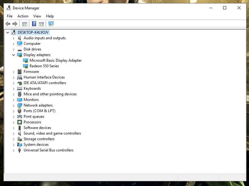The width and height of the screenshot is (249, 186).
Task: Click Scan for hardware changes icon
Action: pyautogui.click(x=51, y=24)
